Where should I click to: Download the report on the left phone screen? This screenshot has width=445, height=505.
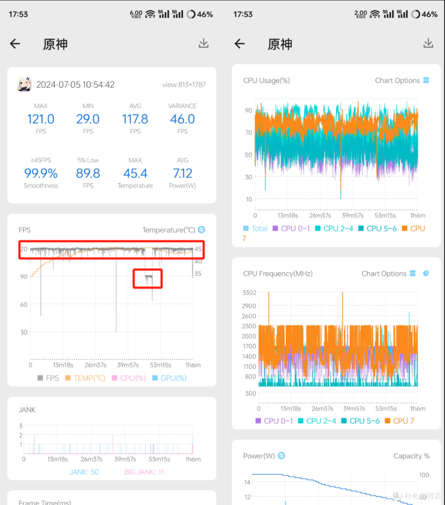204,44
